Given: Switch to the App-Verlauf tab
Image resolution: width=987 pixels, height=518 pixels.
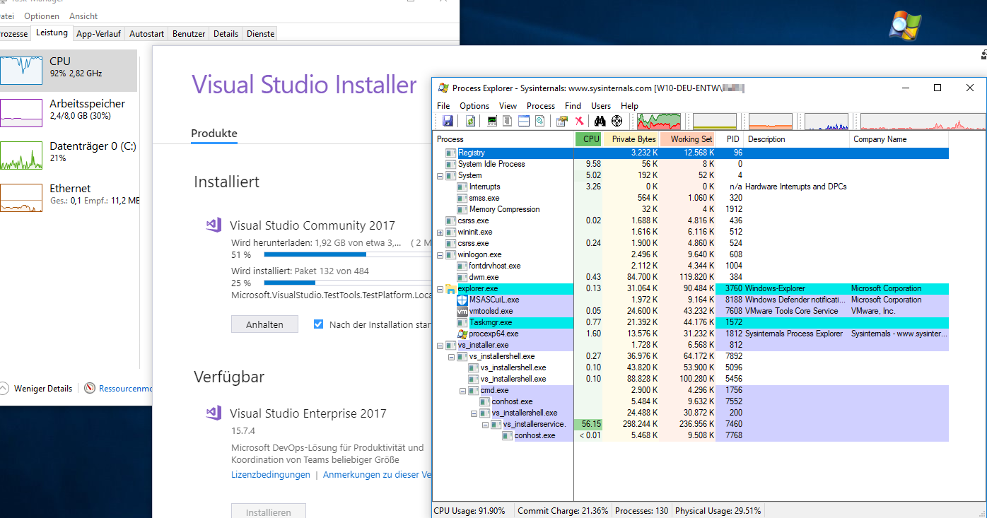Looking at the screenshot, I should pyautogui.click(x=98, y=33).
